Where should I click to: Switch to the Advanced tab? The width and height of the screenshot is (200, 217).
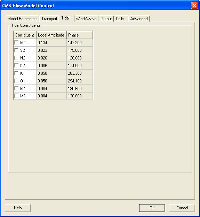click(x=139, y=19)
